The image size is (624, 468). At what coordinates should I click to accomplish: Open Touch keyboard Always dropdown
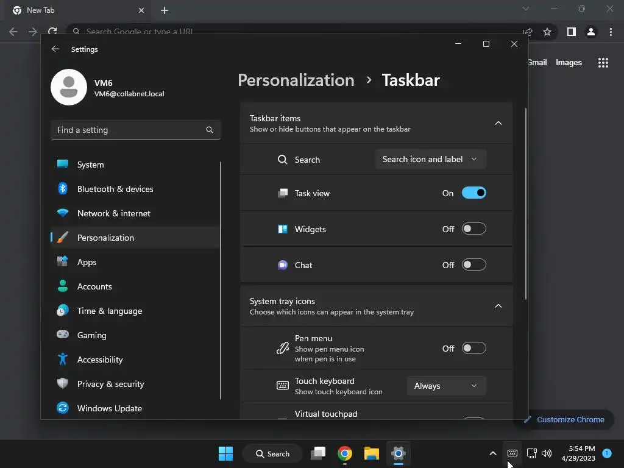(x=446, y=386)
